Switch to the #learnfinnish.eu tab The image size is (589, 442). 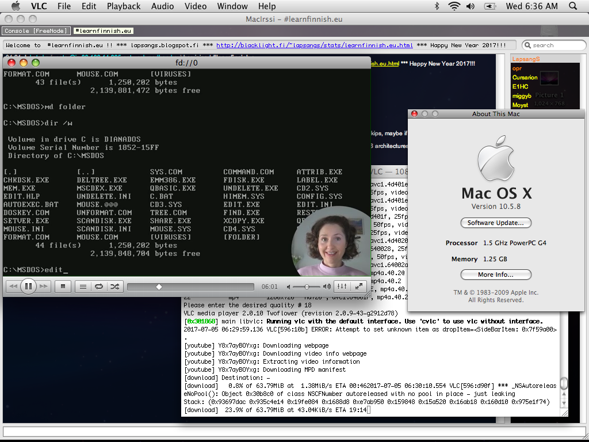(104, 31)
